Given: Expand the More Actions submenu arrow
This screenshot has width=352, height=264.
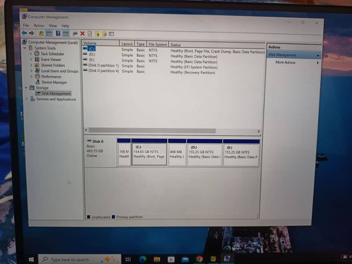Looking at the screenshot, I should coord(317,62).
